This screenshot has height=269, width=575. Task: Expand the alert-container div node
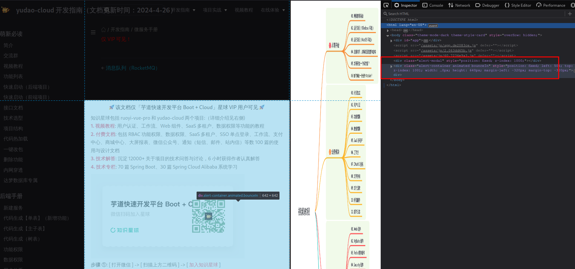391,66
